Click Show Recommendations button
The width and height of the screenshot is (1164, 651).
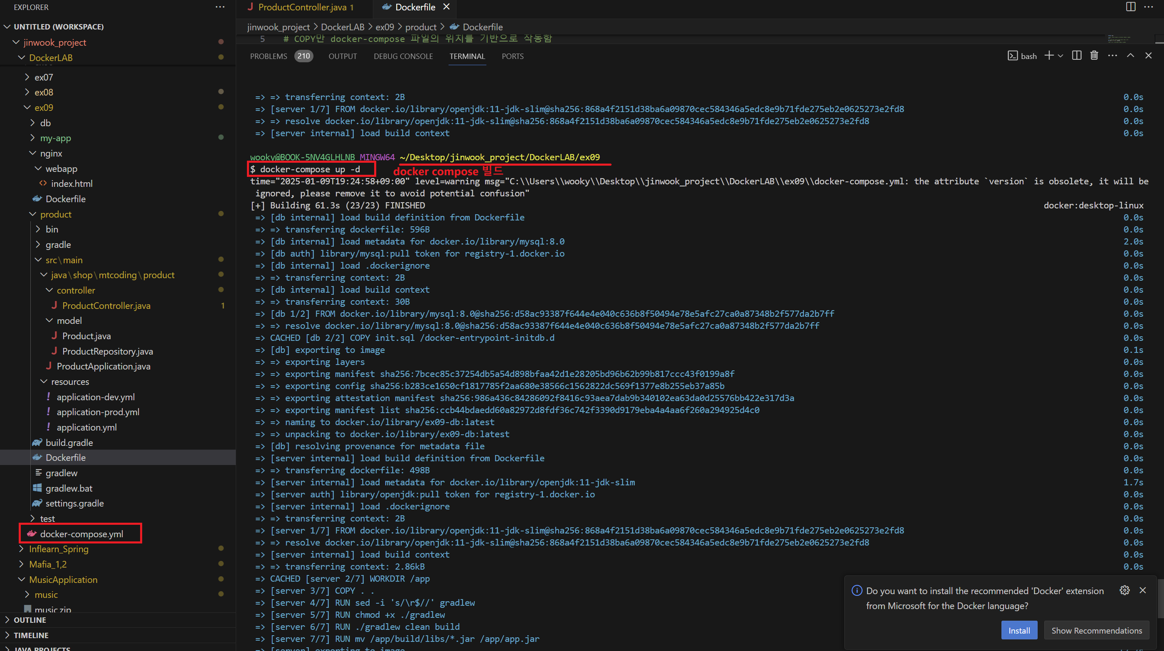[x=1096, y=630]
